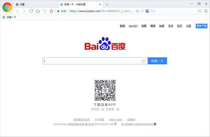Maximize the browser window
This screenshot has height=137, width=210.
click(x=199, y=4)
